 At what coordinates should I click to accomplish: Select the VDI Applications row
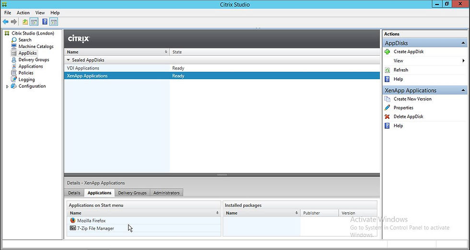(222, 68)
